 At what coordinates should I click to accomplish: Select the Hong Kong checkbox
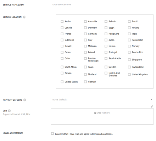(x=106, y=34)
